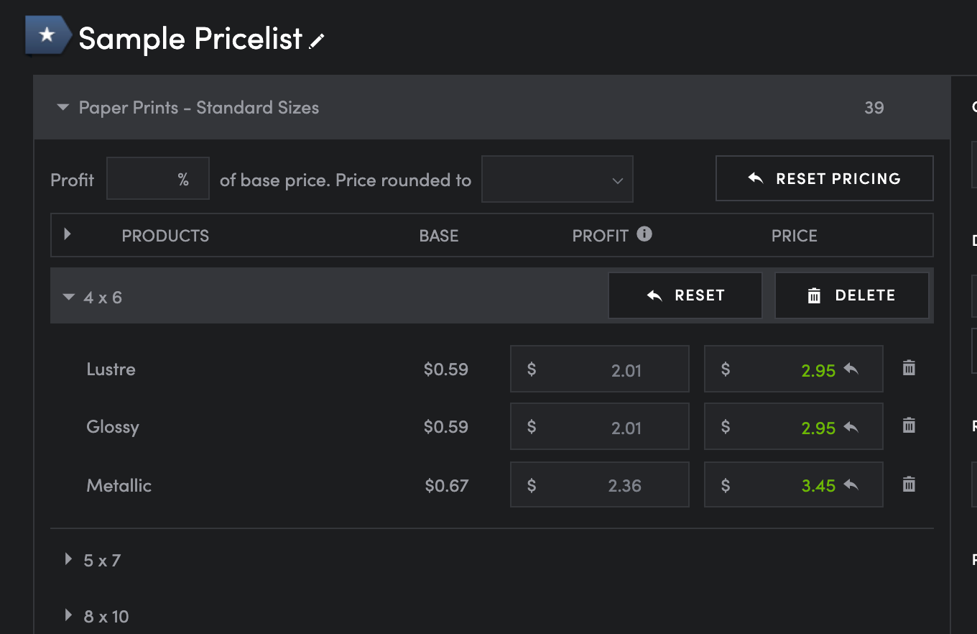Expand all products via header arrow
Screen dimensions: 977x634
point(68,234)
